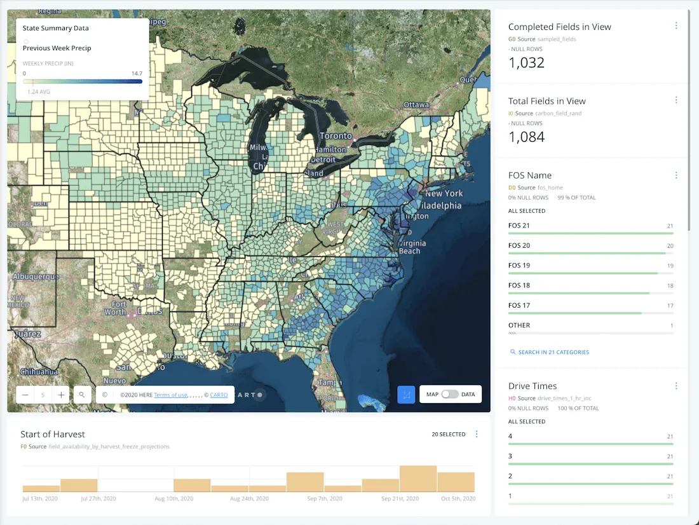Click the 20 SELECTED label on Start of Harvest
This screenshot has width=699, height=525.
[448, 434]
